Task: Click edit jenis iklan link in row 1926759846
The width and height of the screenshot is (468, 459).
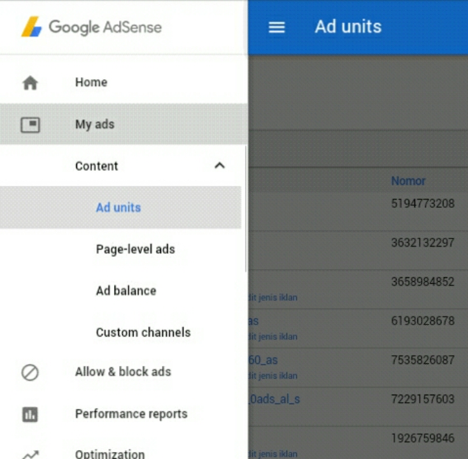Action: coord(273,454)
